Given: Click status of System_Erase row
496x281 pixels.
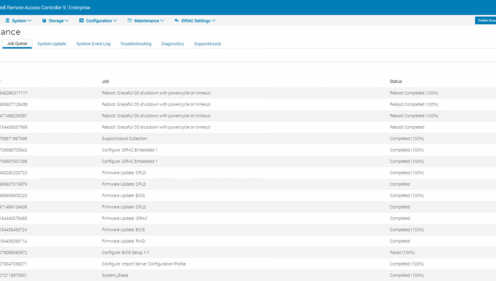Looking at the screenshot, I should pos(407,275).
